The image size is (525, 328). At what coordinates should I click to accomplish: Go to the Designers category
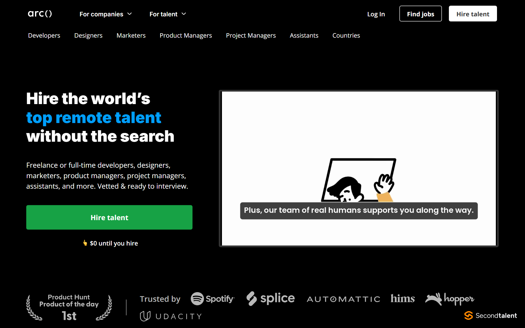coord(88,35)
